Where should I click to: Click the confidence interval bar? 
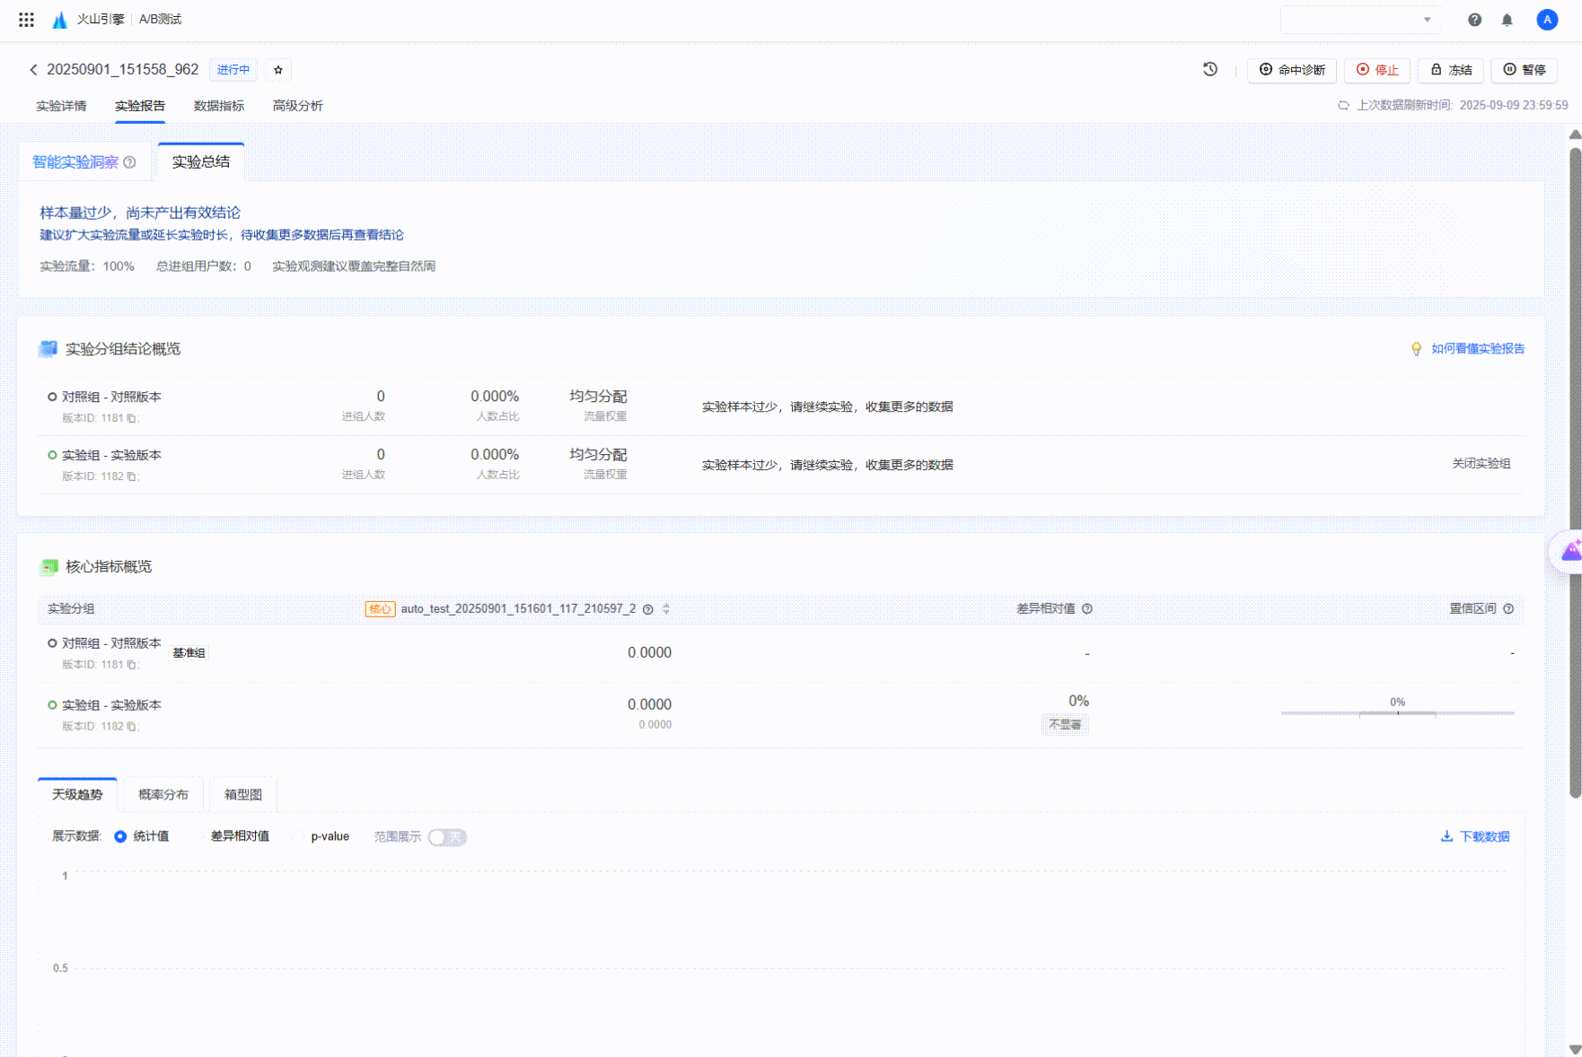[1397, 713]
